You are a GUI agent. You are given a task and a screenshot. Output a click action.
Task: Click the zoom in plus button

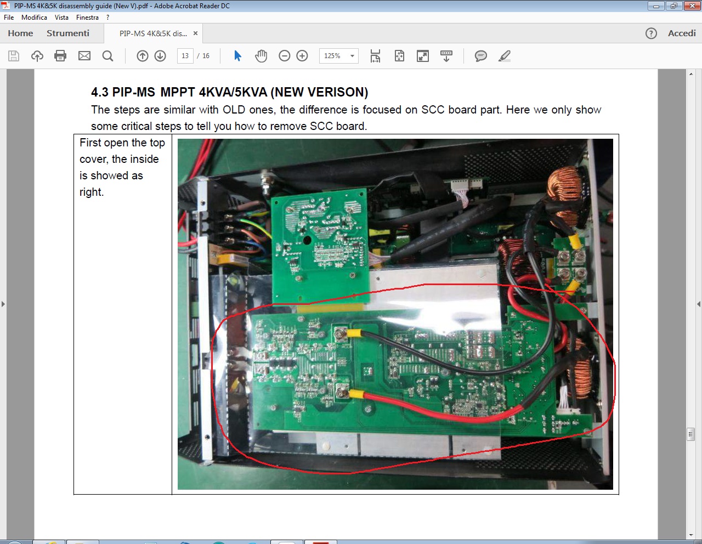tap(302, 56)
